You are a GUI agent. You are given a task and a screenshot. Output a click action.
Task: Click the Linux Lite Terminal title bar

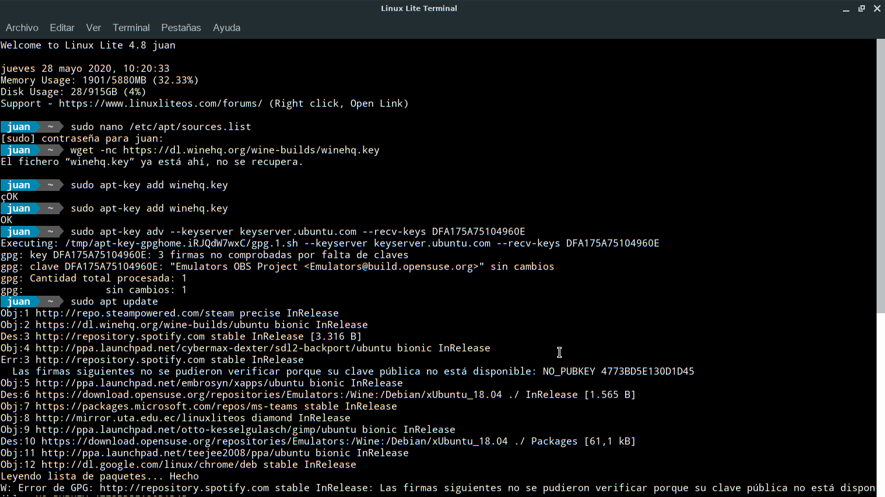point(419,8)
